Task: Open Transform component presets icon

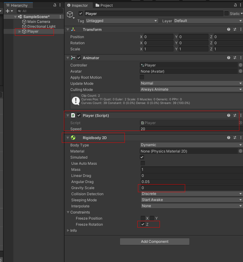Action: tap(235, 29)
